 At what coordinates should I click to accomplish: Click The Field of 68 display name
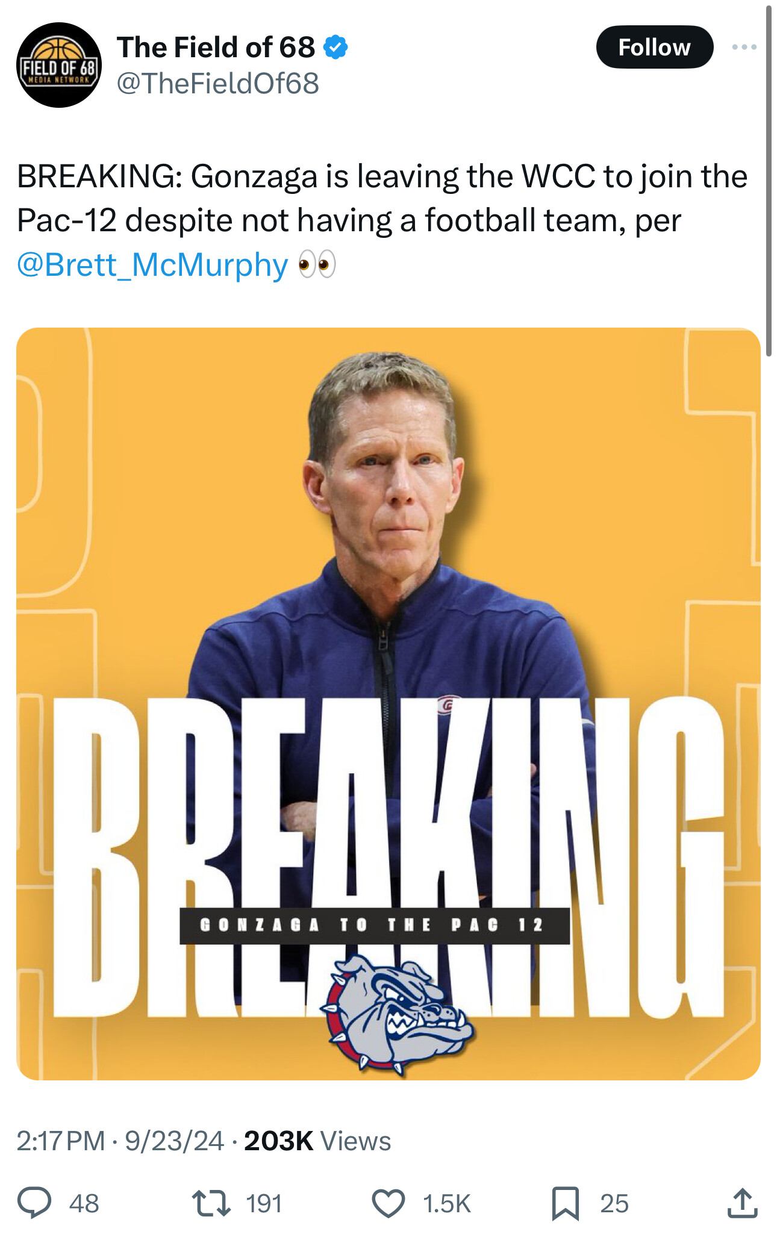click(216, 48)
